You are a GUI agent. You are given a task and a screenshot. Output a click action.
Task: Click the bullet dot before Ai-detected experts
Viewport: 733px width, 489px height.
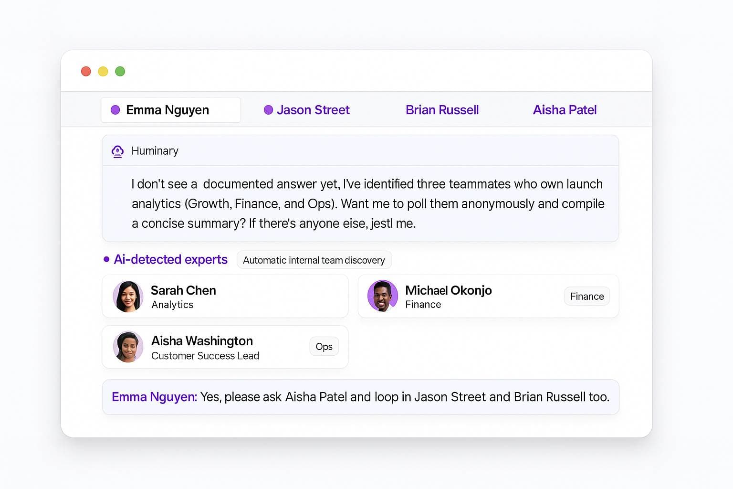click(106, 259)
